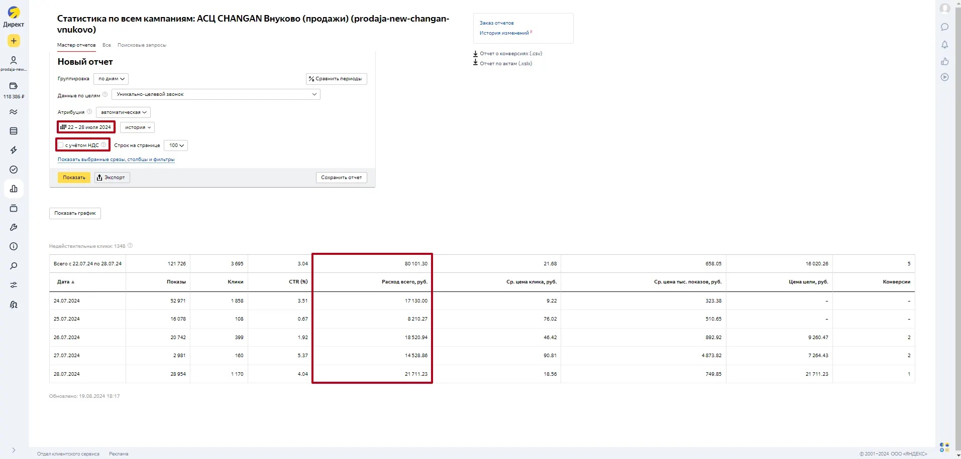Open the info circle sidebar icon

[x=14, y=246]
